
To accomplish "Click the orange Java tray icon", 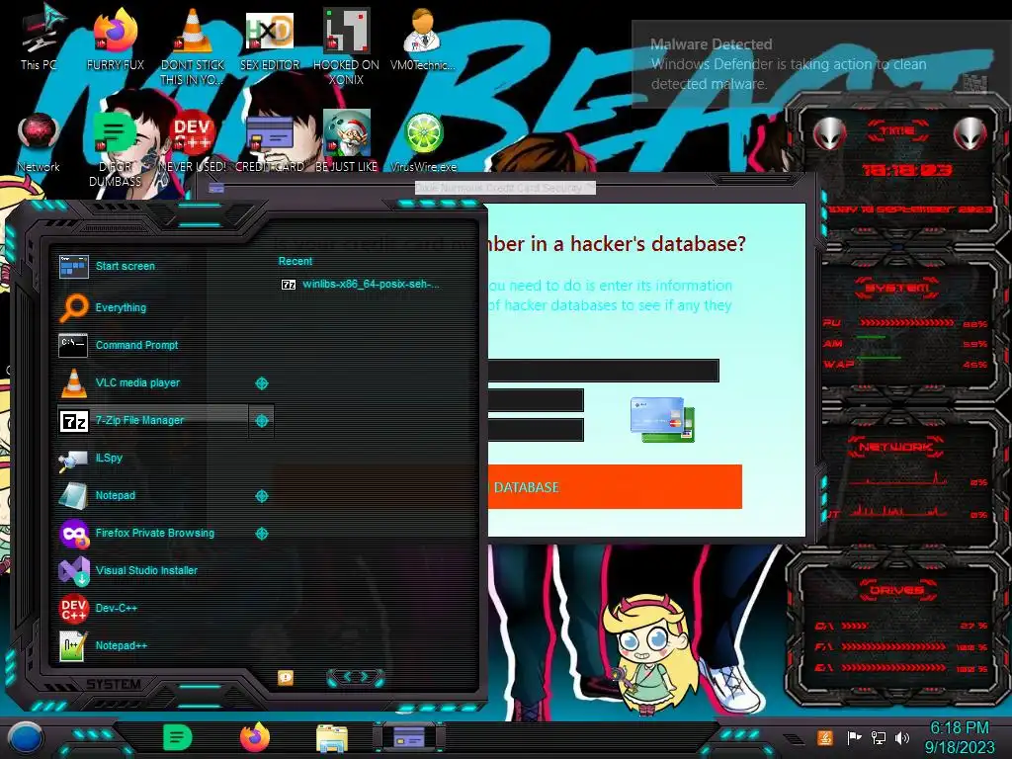I will pos(825,737).
